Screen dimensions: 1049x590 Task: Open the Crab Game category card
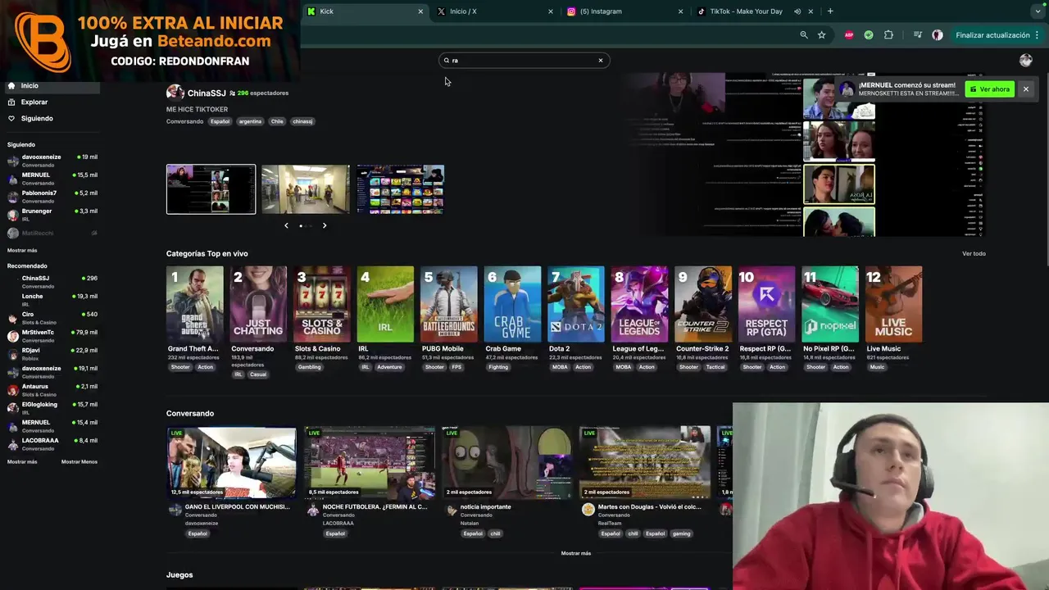pyautogui.click(x=512, y=304)
